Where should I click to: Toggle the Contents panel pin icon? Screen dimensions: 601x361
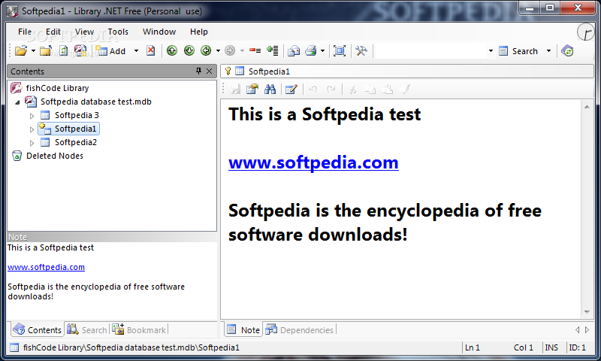click(x=198, y=71)
